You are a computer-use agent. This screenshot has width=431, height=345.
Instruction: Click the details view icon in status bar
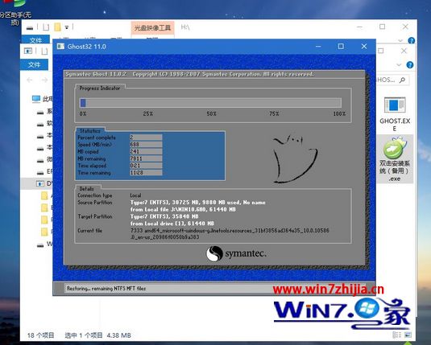[396, 335]
